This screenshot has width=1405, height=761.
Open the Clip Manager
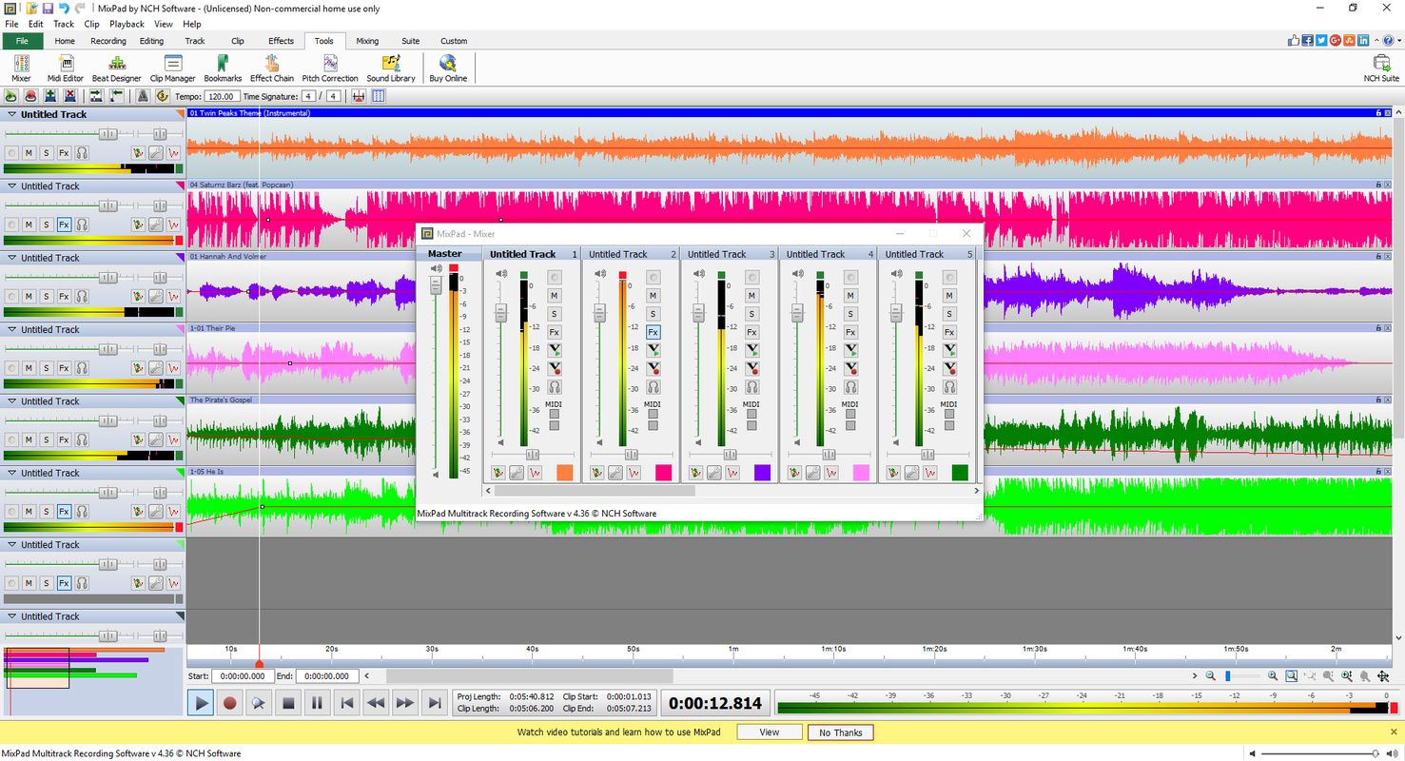coord(173,68)
